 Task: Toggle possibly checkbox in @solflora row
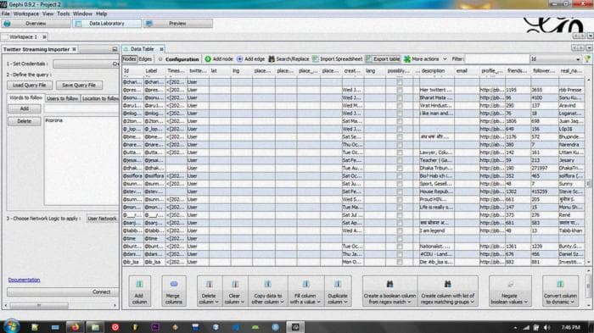coord(400,176)
